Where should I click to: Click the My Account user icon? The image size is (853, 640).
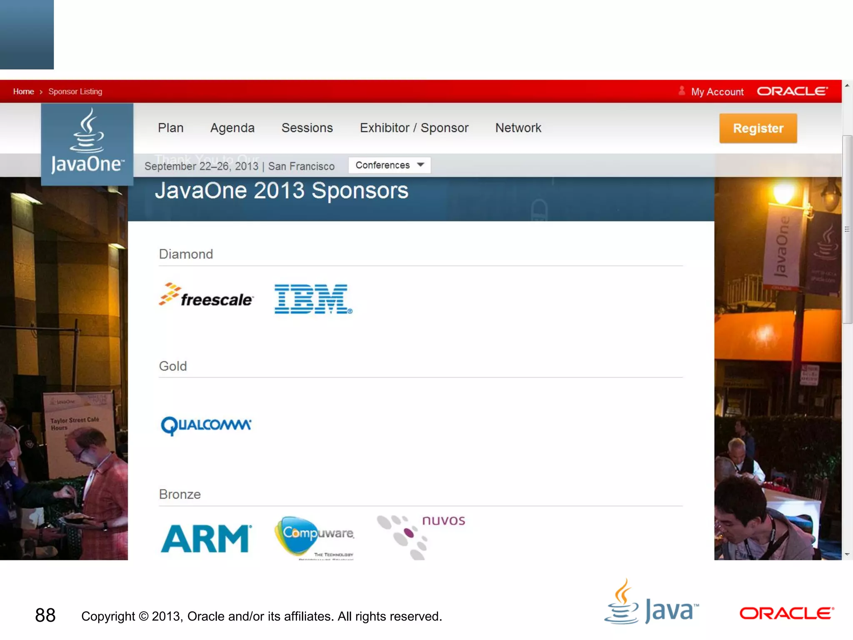click(682, 91)
